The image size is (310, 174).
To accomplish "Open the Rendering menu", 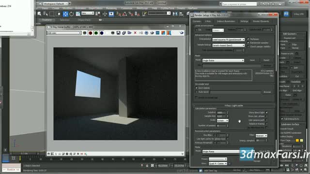I will tap(111, 8).
